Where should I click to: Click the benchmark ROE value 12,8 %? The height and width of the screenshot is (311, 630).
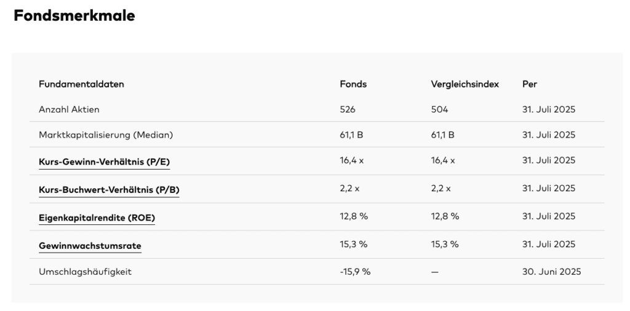tap(445, 216)
